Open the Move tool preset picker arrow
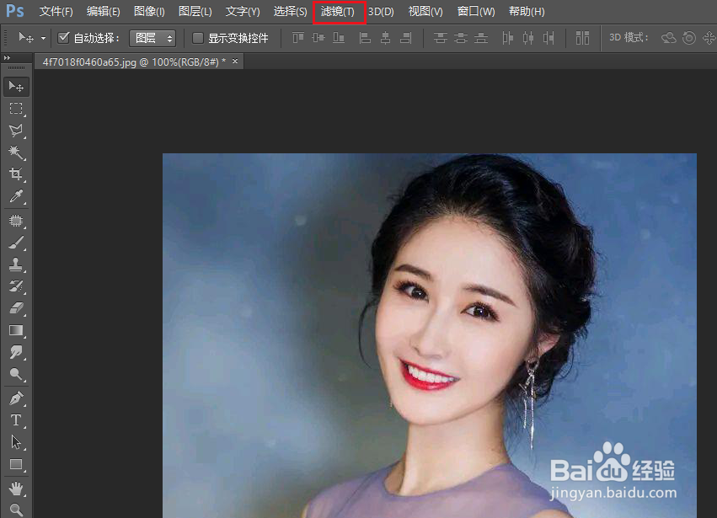The width and height of the screenshot is (717, 518). coord(44,39)
